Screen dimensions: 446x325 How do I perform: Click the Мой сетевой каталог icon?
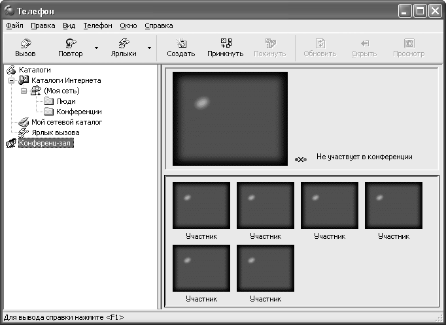(24, 122)
